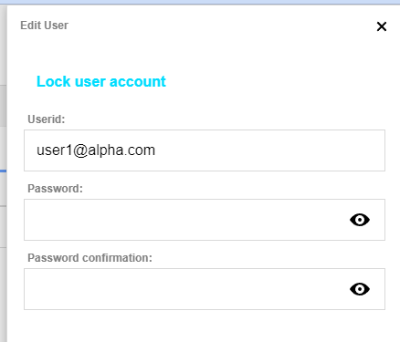Image resolution: width=400 pixels, height=342 pixels.
Task: Dismiss the panel with the X icon
Action: tap(382, 26)
